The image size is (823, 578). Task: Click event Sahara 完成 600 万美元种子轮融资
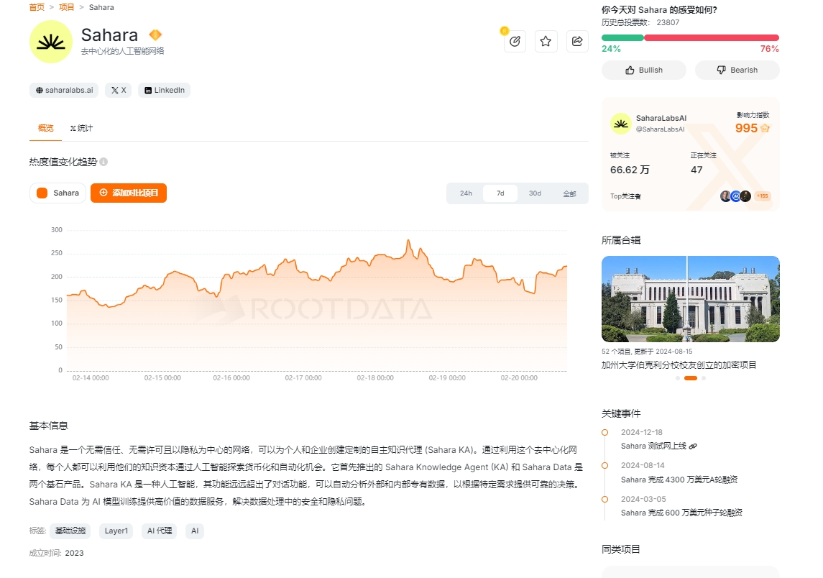[681, 513]
